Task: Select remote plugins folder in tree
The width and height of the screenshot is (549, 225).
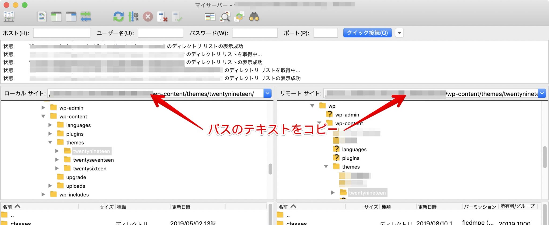Action: (351, 158)
